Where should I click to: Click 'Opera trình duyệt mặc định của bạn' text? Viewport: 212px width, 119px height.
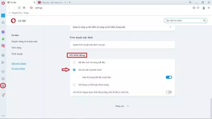tap(89, 45)
